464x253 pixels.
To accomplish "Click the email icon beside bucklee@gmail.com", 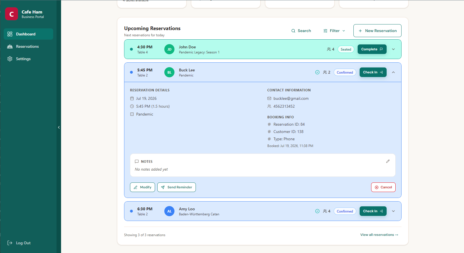I will 269,98.
